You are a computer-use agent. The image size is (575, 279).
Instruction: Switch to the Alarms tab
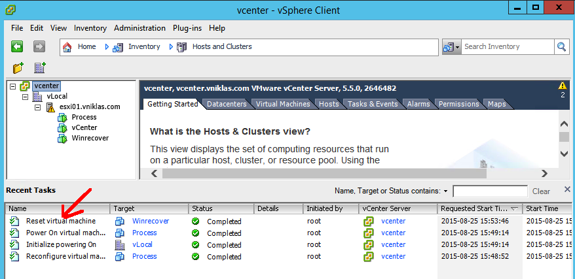[418, 104]
